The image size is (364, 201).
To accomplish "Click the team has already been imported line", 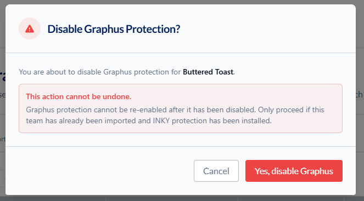I will click(x=149, y=120).
